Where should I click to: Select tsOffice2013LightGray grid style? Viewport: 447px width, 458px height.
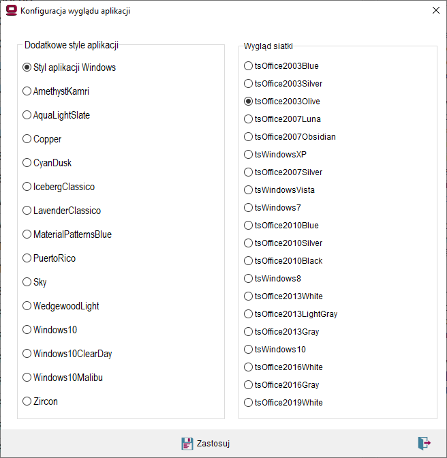tap(290, 314)
